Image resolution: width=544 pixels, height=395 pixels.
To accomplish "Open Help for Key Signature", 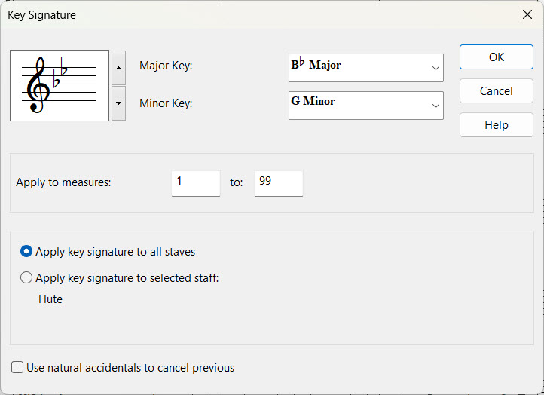I will (x=496, y=125).
